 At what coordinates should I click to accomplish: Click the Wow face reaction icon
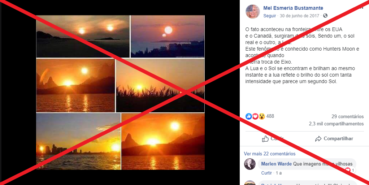pos(262,116)
